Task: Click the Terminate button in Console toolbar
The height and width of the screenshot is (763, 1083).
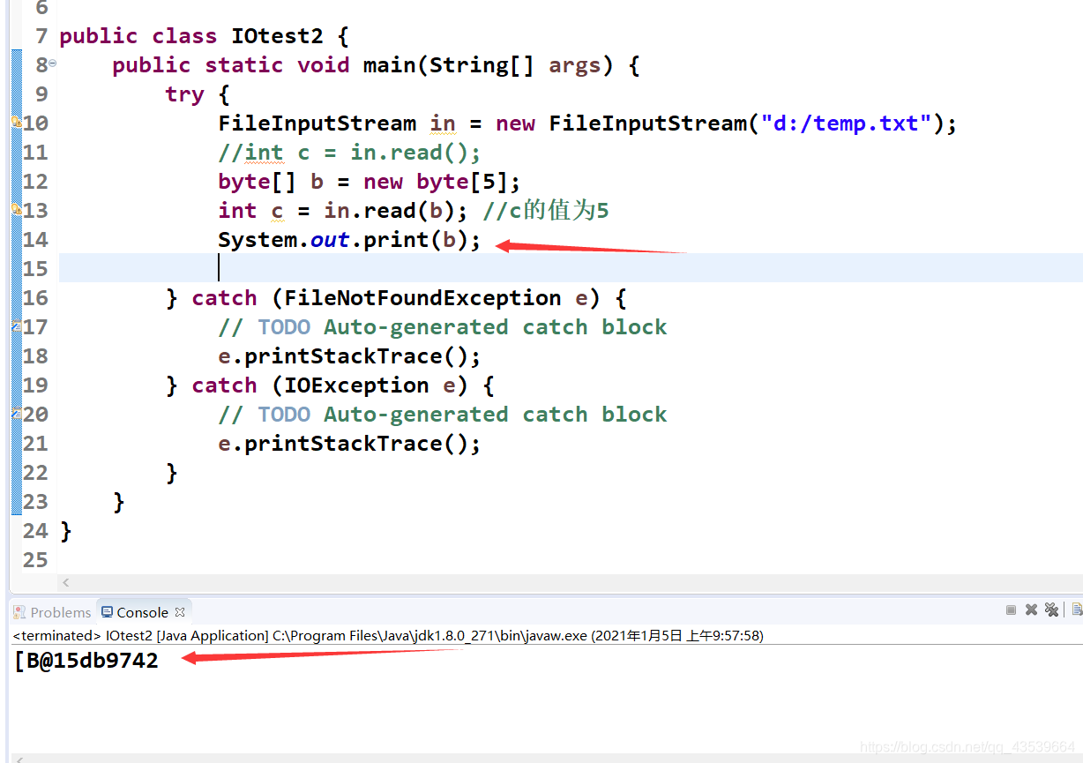Action: [x=1011, y=610]
